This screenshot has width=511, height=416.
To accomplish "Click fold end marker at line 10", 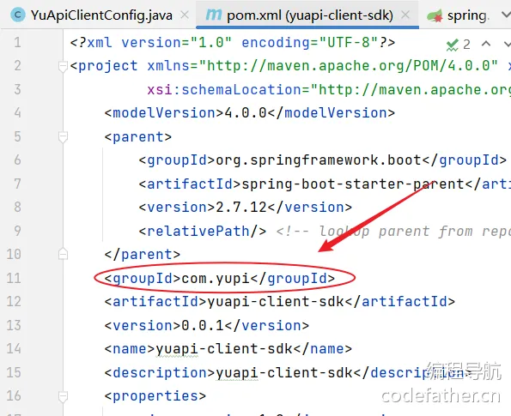I will (x=63, y=254).
